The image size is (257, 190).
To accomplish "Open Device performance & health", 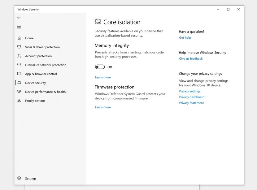I will click(x=46, y=92).
